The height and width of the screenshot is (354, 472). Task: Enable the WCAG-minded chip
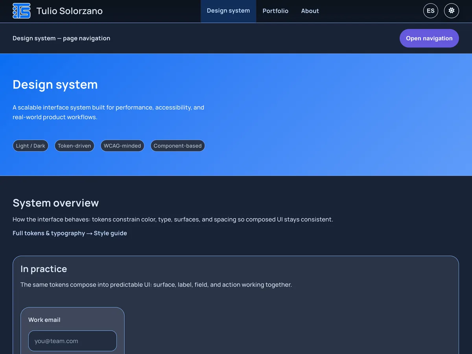(x=122, y=146)
